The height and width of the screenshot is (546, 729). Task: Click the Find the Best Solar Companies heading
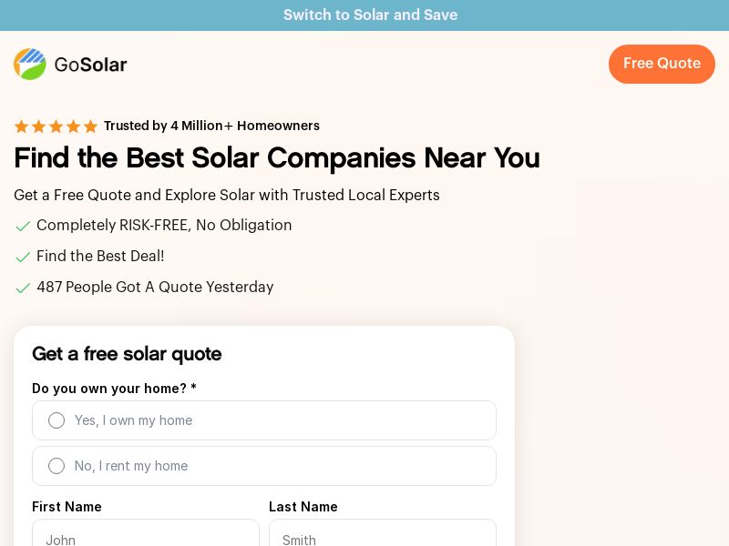click(276, 158)
